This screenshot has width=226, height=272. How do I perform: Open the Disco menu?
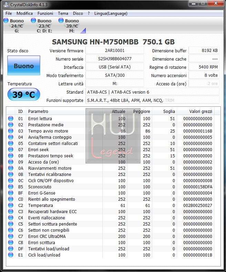(x=78, y=13)
